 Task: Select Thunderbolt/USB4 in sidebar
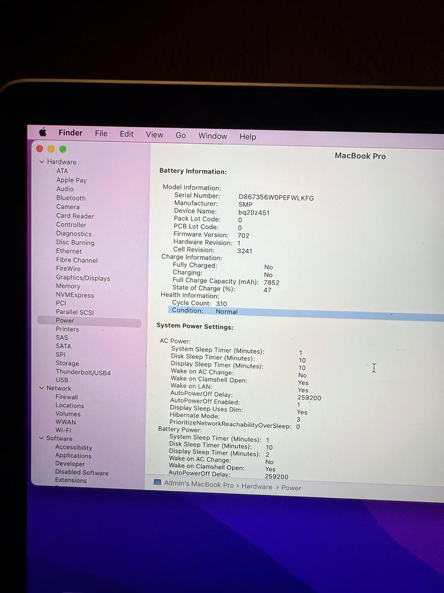point(83,372)
